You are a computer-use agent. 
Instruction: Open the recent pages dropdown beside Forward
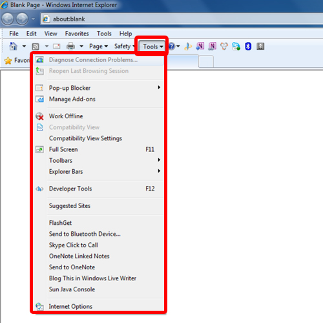pos(34,19)
